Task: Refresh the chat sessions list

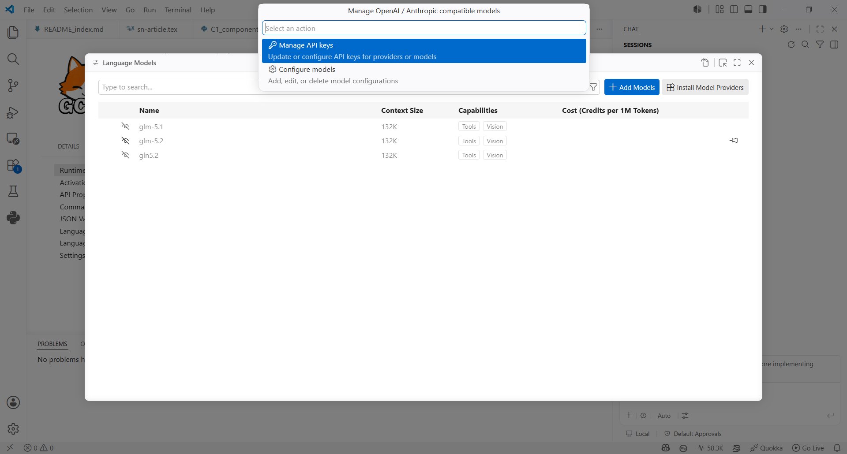Action: tap(791, 45)
